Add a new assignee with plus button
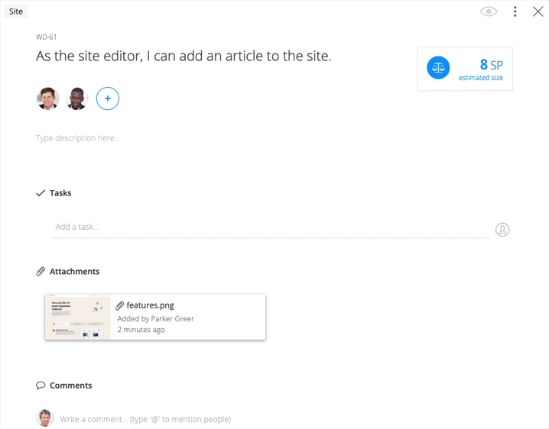This screenshot has width=549, height=429. click(x=108, y=98)
